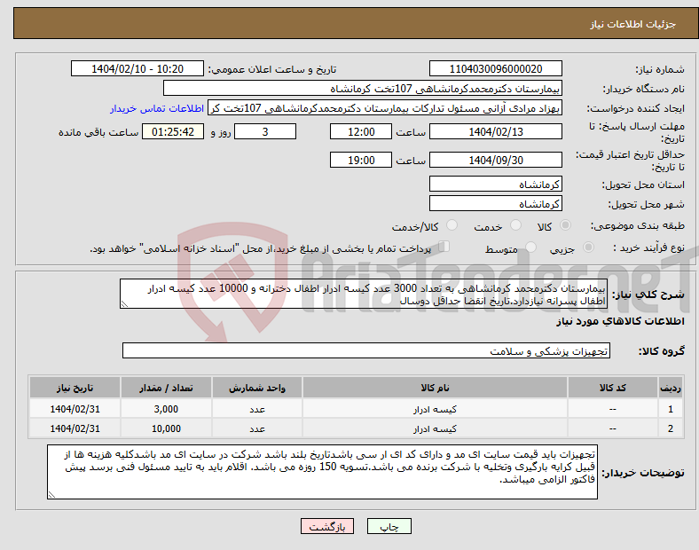The width and height of the screenshot is (699, 550).
Task: Click the remaining days field showing 3
Action: pyautogui.click(x=265, y=131)
